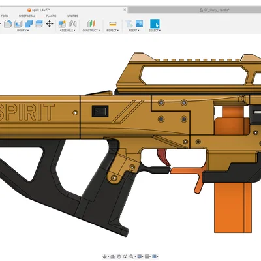Screen dimensions: 261x261
Task: Activate the Zoom tool icon
Action: 125,256
